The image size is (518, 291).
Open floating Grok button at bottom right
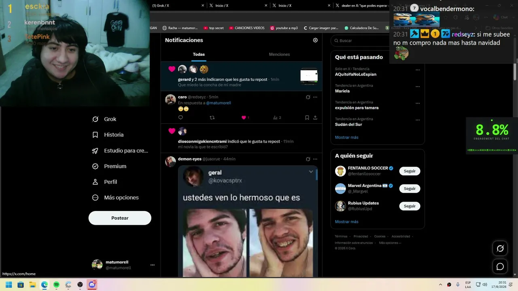click(500, 249)
